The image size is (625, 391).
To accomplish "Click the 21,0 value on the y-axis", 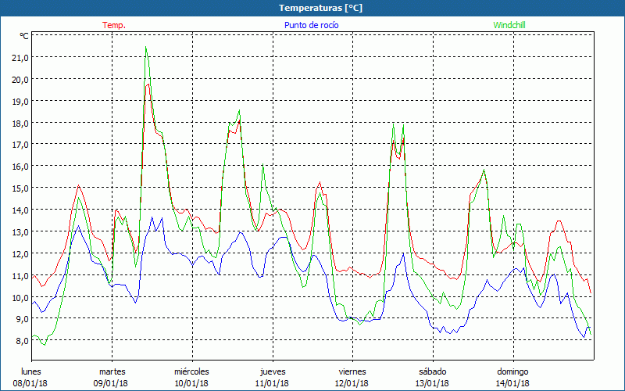I will (x=20, y=57).
